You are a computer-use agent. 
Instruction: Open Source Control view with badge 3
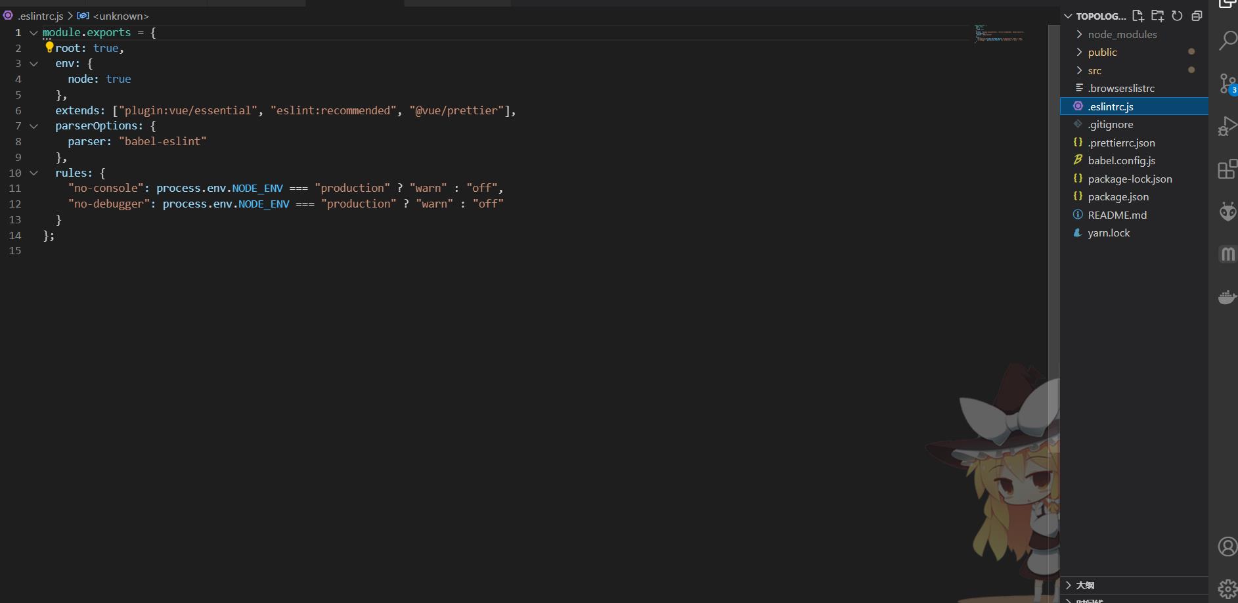point(1227,83)
